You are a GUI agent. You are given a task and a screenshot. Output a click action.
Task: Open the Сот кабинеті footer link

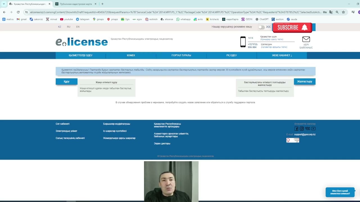[62, 124]
